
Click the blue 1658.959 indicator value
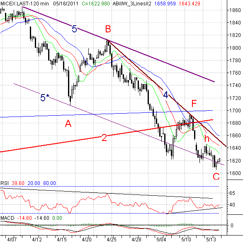click(x=165, y=4)
